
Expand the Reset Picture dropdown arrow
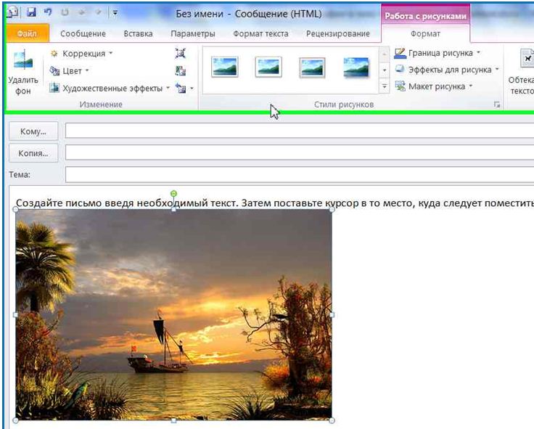192,89
